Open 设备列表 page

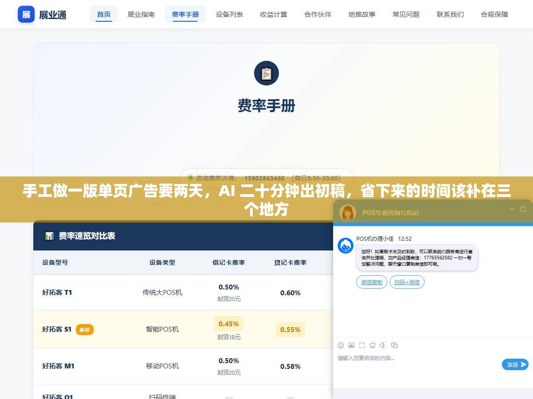[230, 14]
